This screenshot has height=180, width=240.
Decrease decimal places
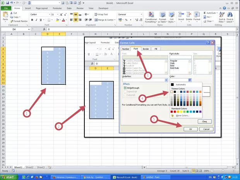click(141, 20)
